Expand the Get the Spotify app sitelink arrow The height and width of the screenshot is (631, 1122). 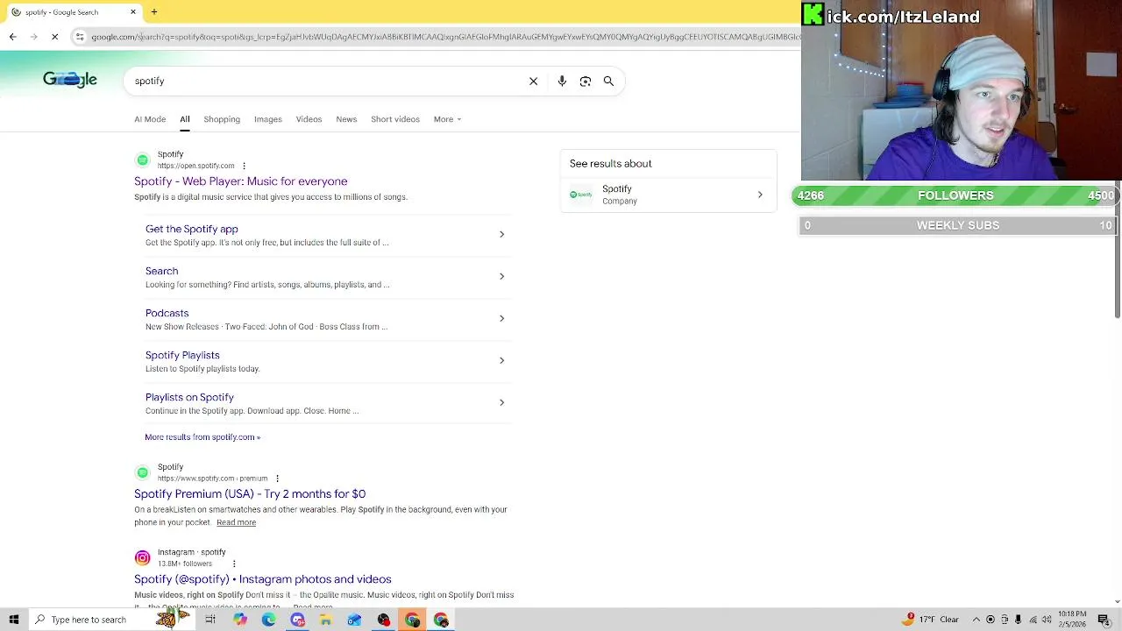501,234
